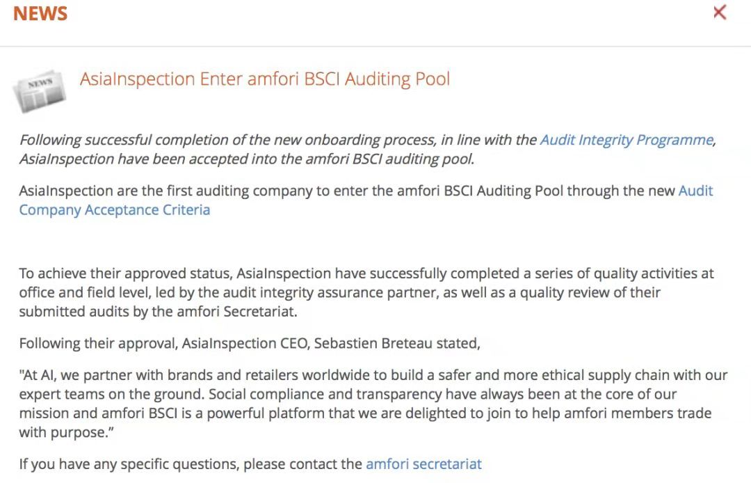Click the text 'Following their approval'
The height and width of the screenshot is (483, 751).
click(98, 344)
